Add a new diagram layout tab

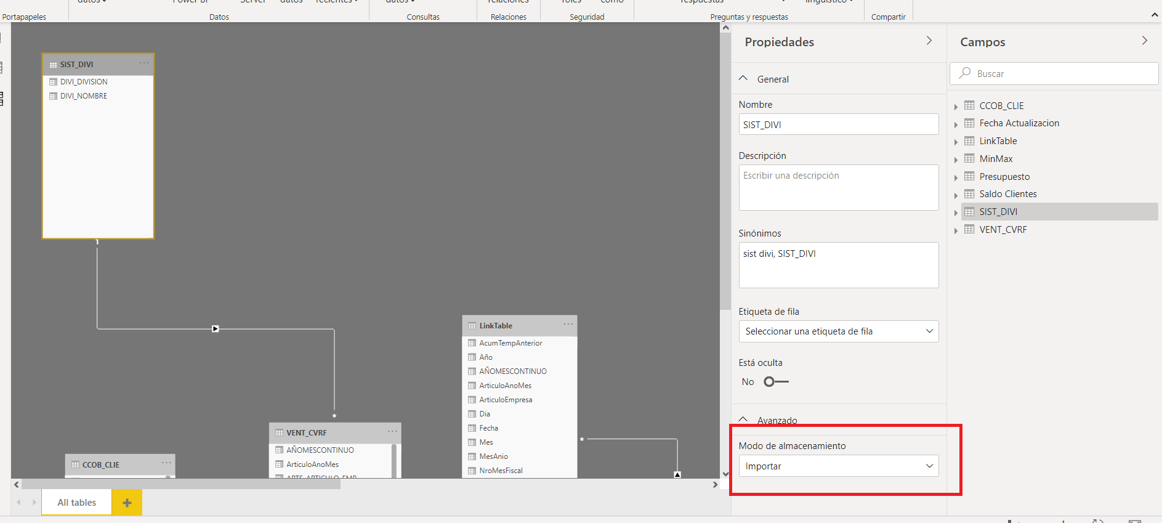(x=127, y=503)
